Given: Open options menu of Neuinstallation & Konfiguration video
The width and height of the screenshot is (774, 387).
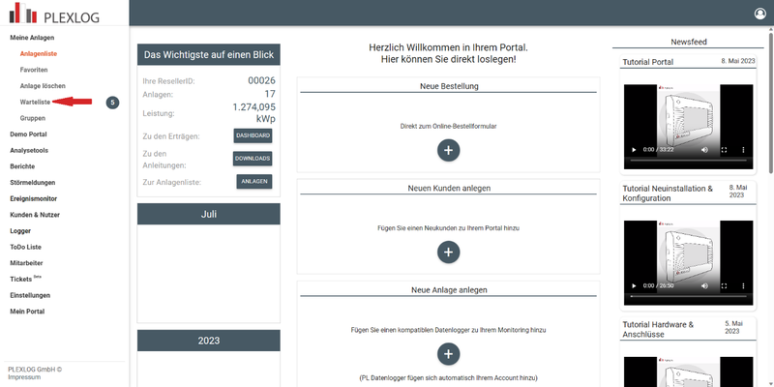Looking at the screenshot, I should click(x=743, y=285).
